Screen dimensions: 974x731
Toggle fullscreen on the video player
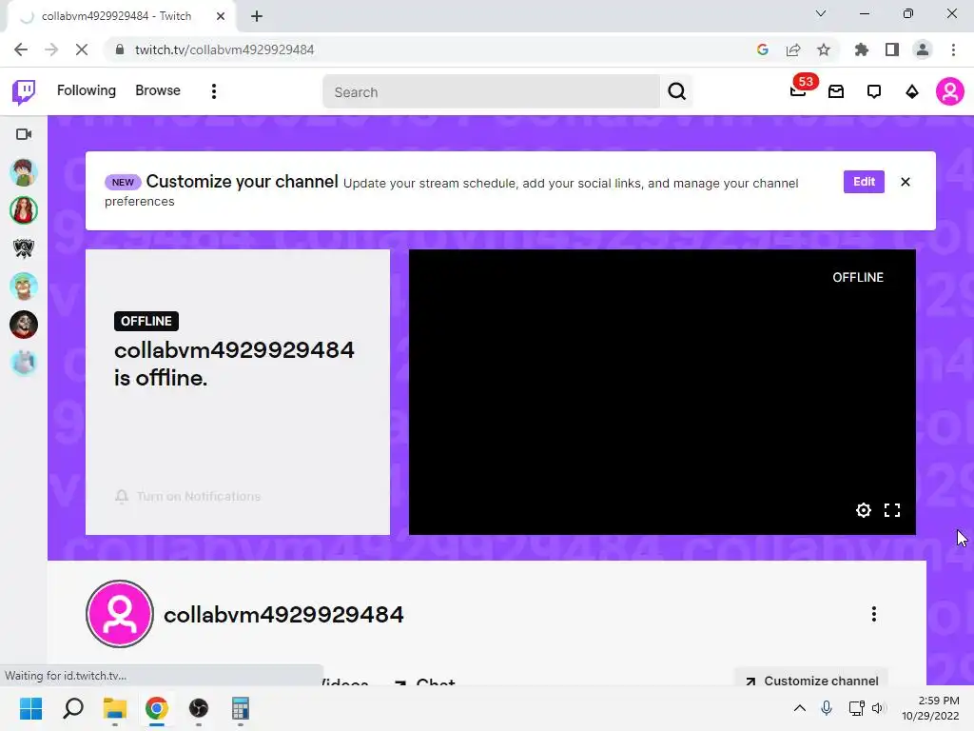[x=892, y=510]
